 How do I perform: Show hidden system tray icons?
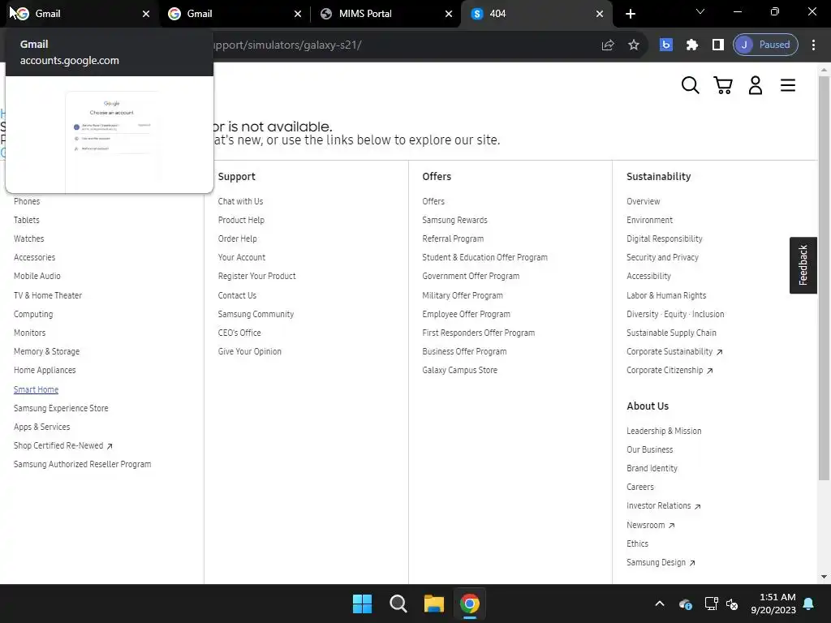[660, 604]
